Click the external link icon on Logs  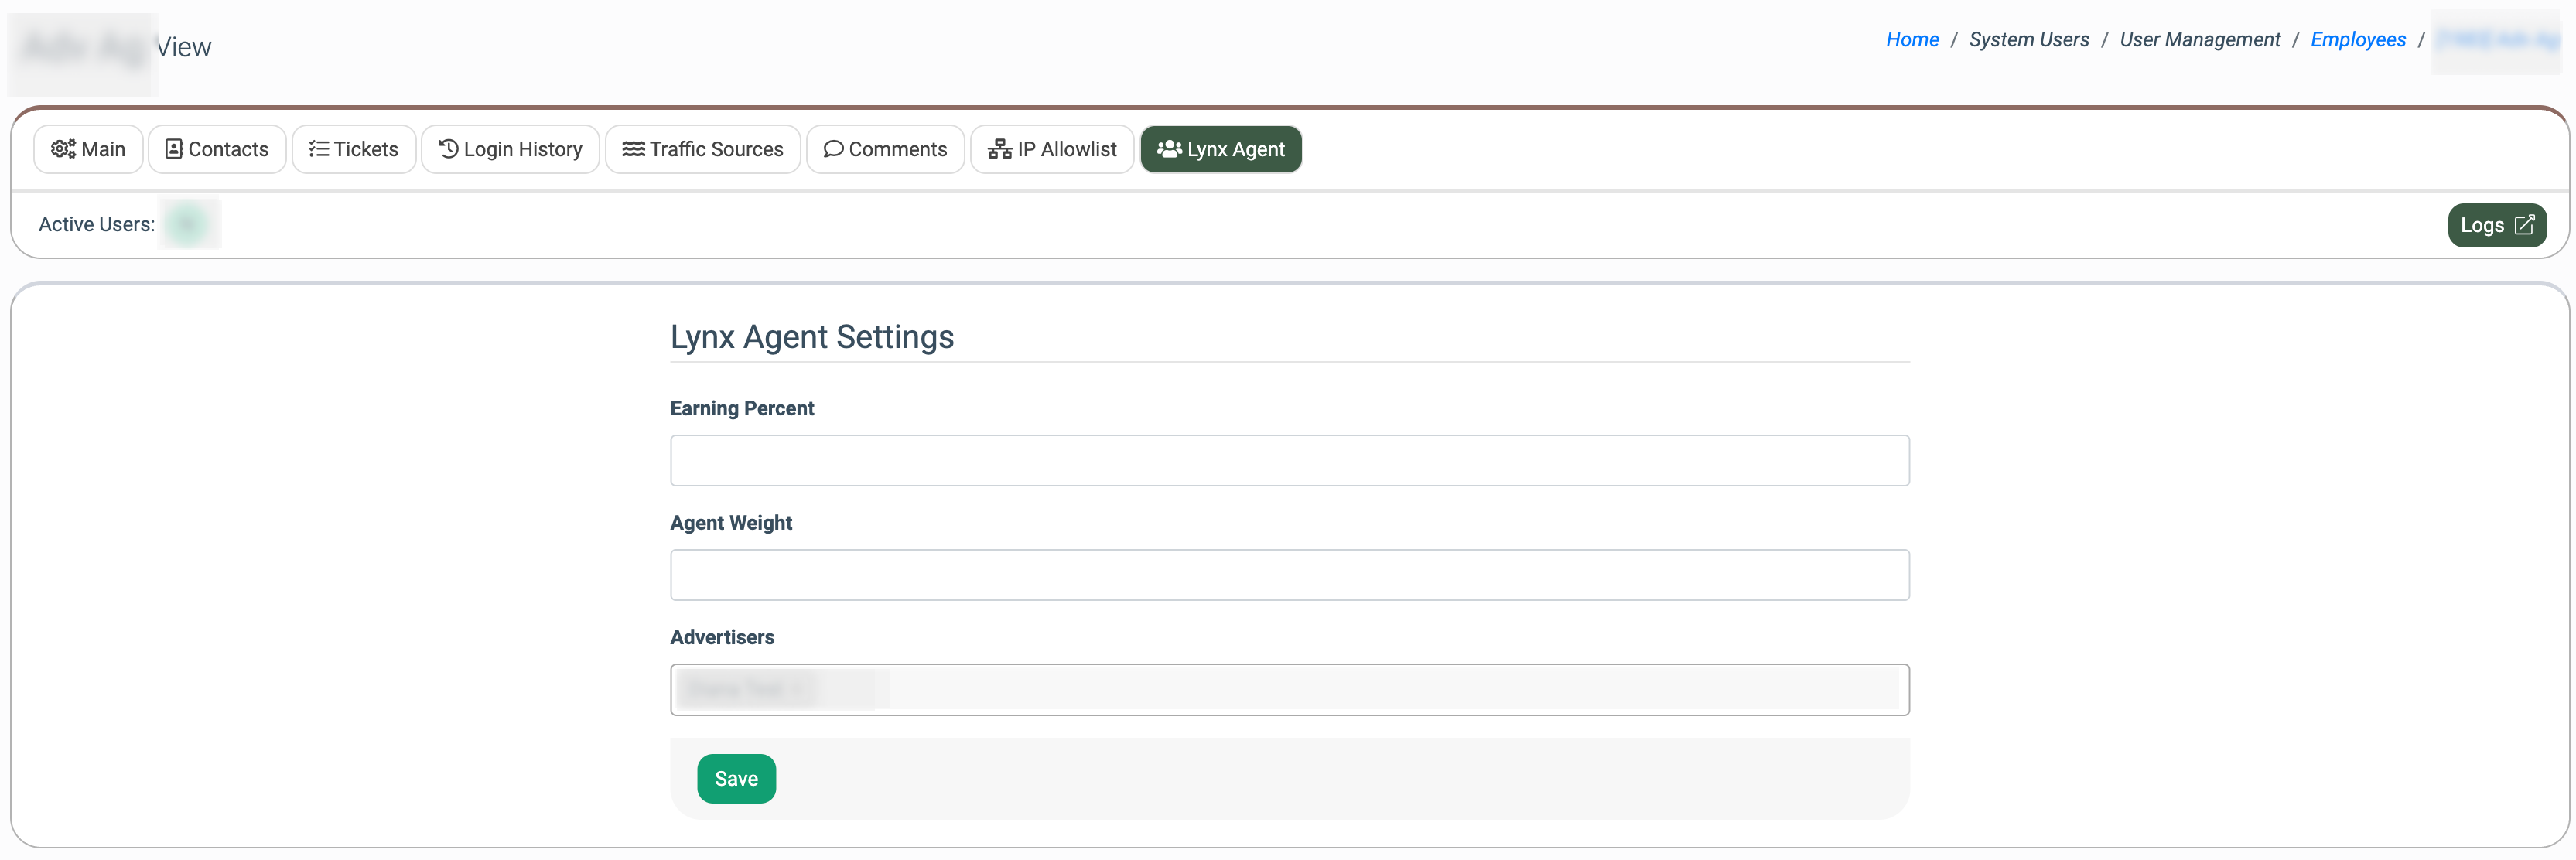[2524, 225]
